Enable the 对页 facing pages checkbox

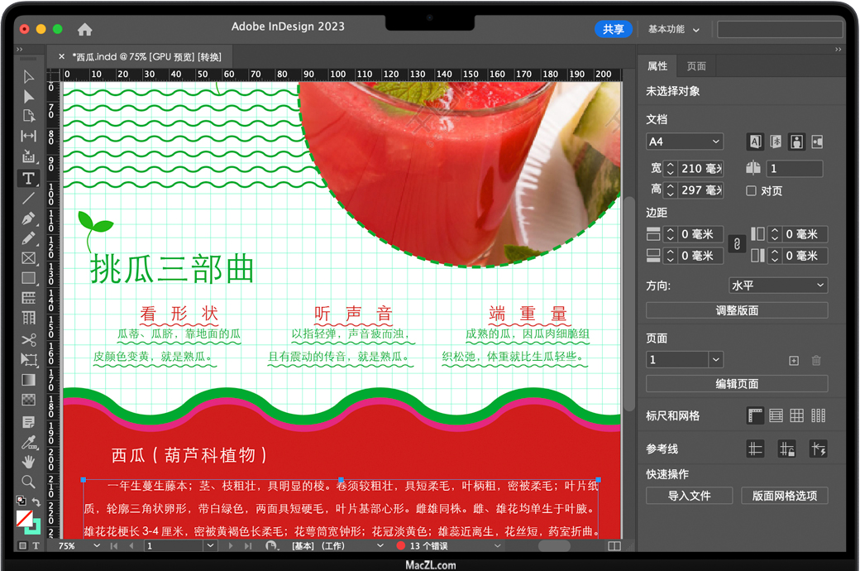751,191
